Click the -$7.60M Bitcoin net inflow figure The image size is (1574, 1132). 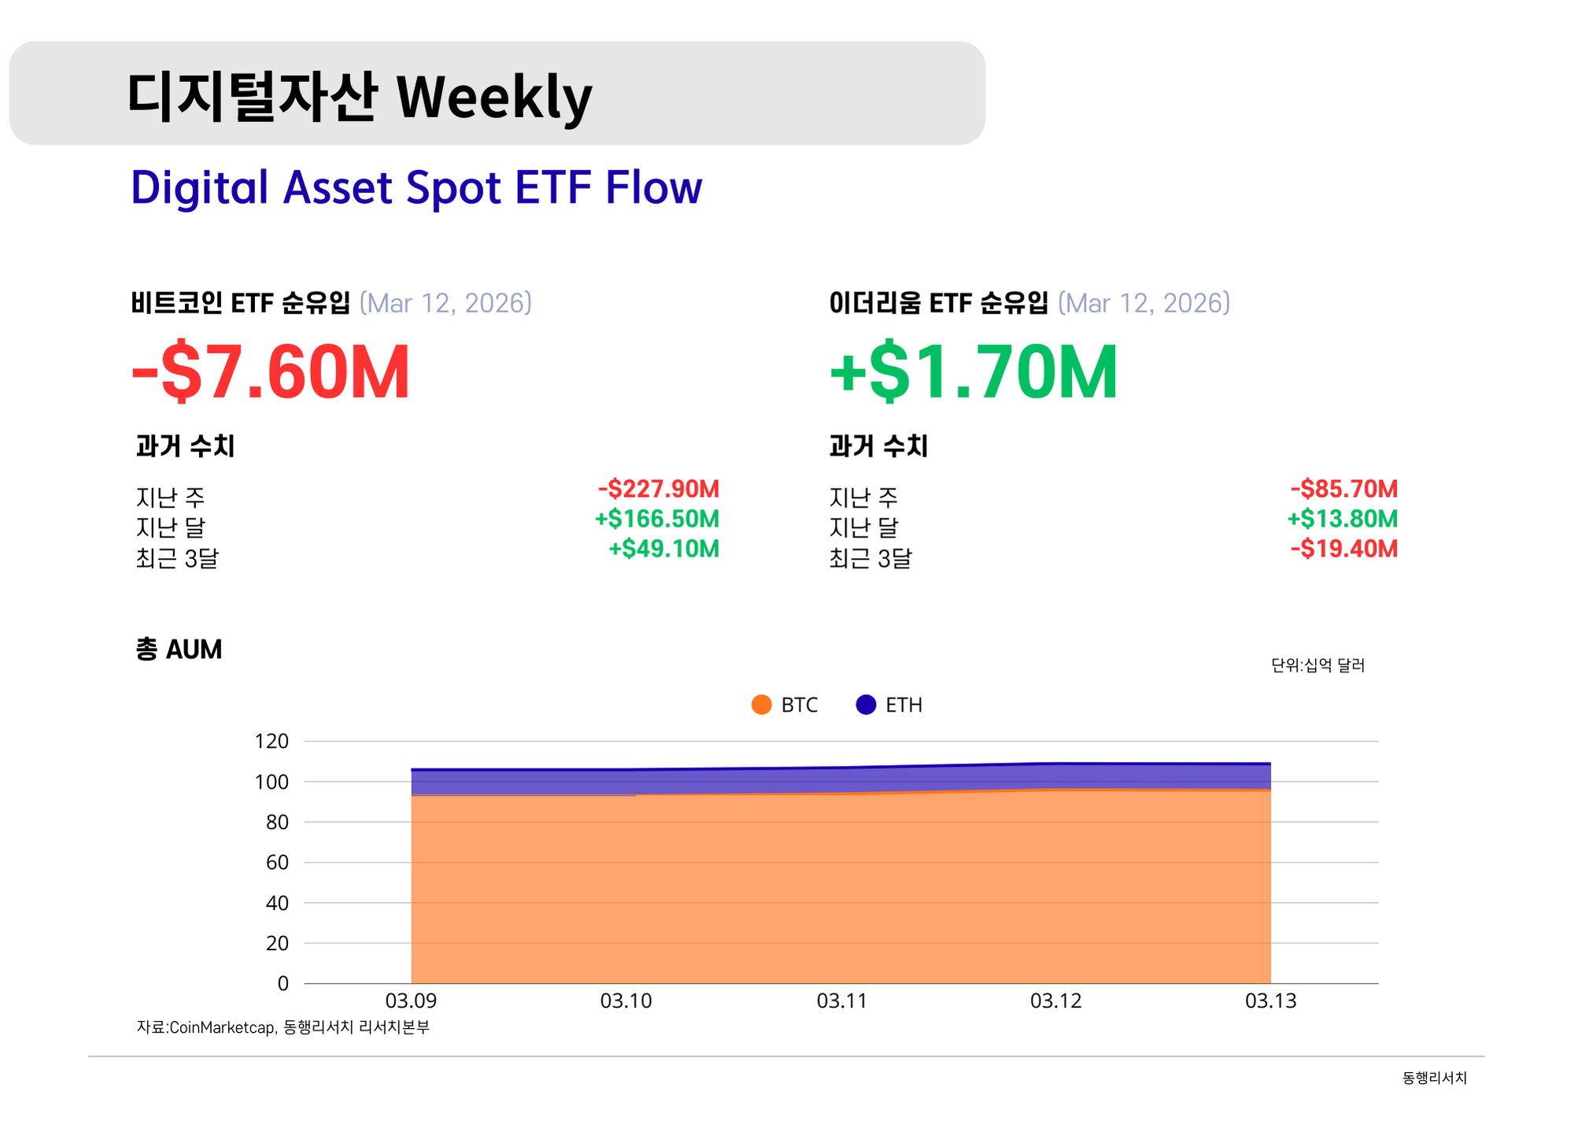pos(271,372)
